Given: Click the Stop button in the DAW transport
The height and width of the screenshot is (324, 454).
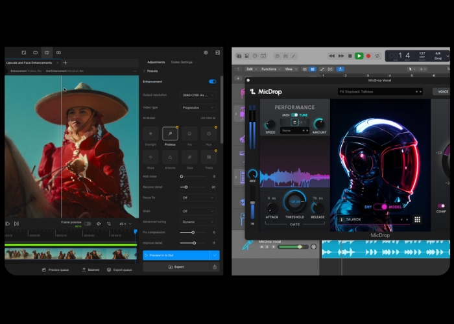Looking at the screenshot, I should pos(350,56).
